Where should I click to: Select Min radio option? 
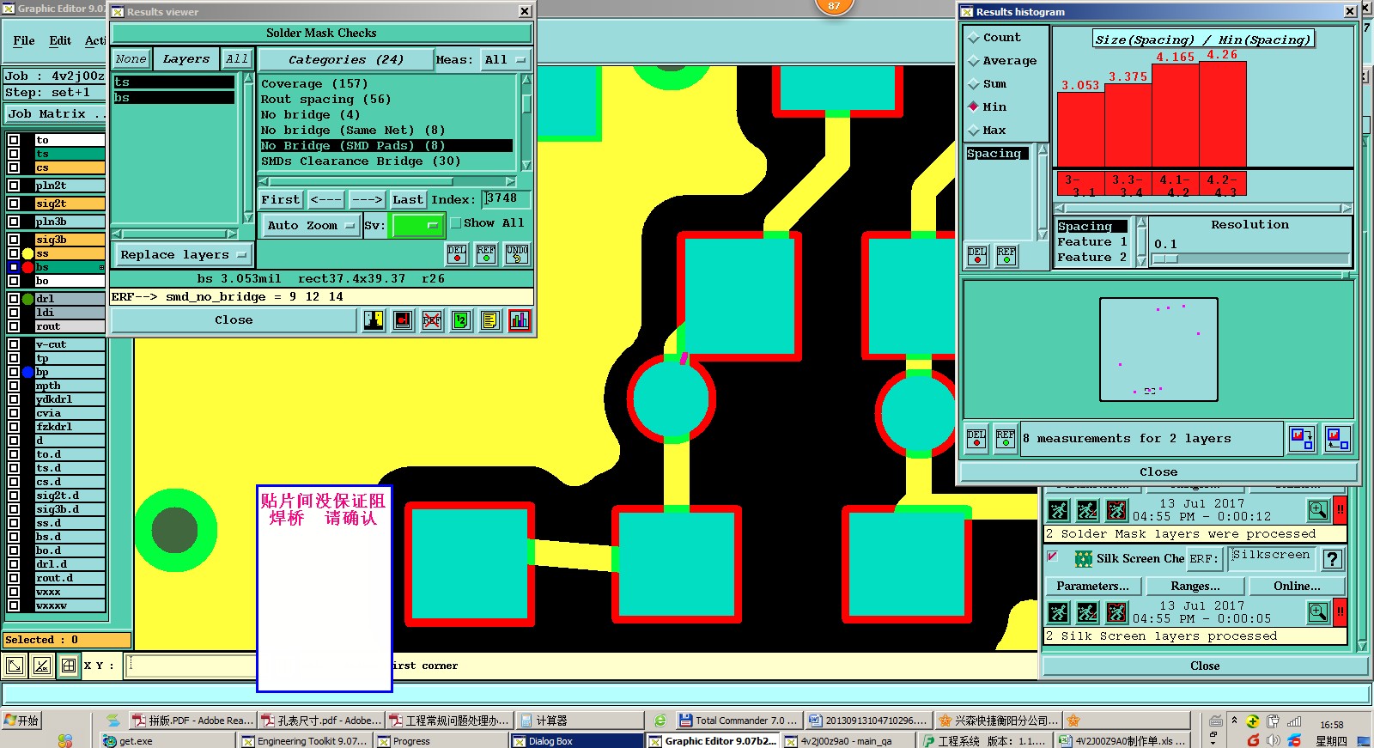[x=974, y=106]
